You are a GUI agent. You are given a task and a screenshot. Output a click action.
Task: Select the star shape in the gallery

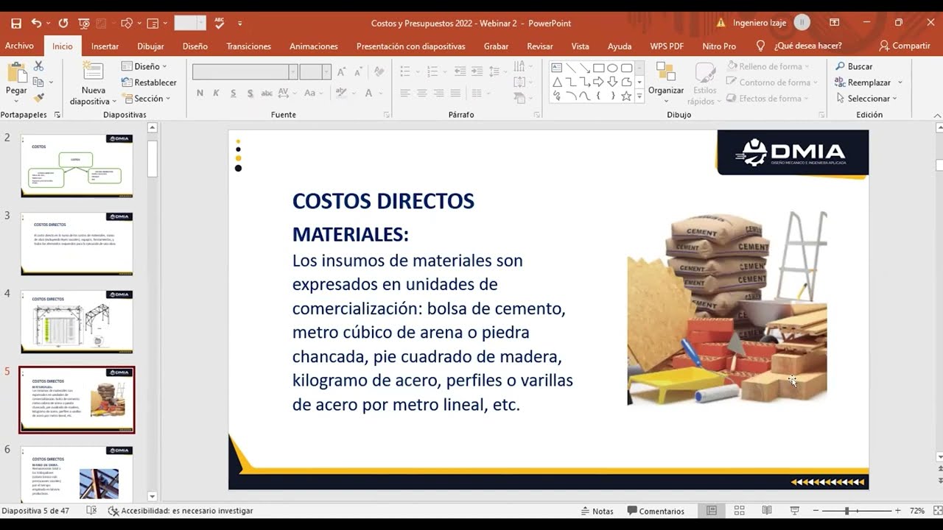(x=626, y=96)
